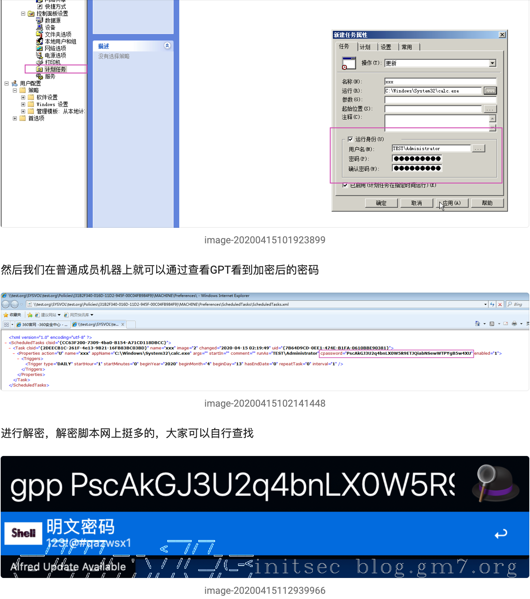The image size is (530, 599).
Task: Click the IE home icon
Action: click(x=477, y=324)
